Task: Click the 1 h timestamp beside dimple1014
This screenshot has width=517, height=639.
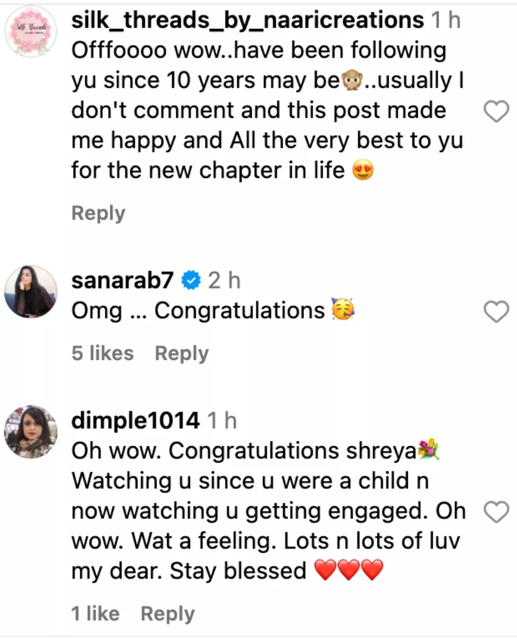Action: pos(221,421)
